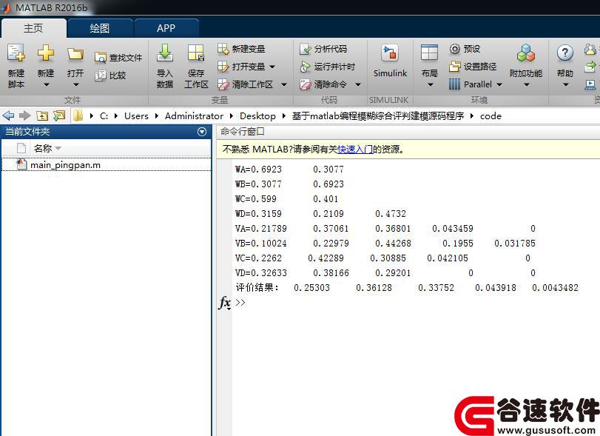Expand Open Variable (打开变量) dropdown arrow
The height and width of the screenshot is (436, 600).
coord(272,67)
